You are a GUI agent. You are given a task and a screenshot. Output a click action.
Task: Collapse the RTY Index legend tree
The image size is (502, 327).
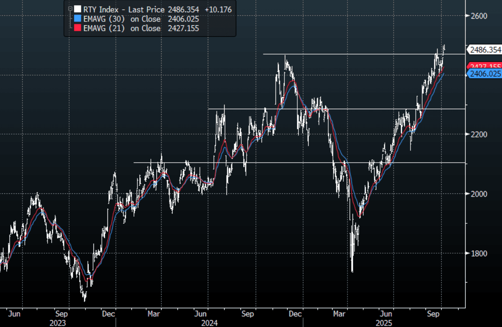pos(70,9)
